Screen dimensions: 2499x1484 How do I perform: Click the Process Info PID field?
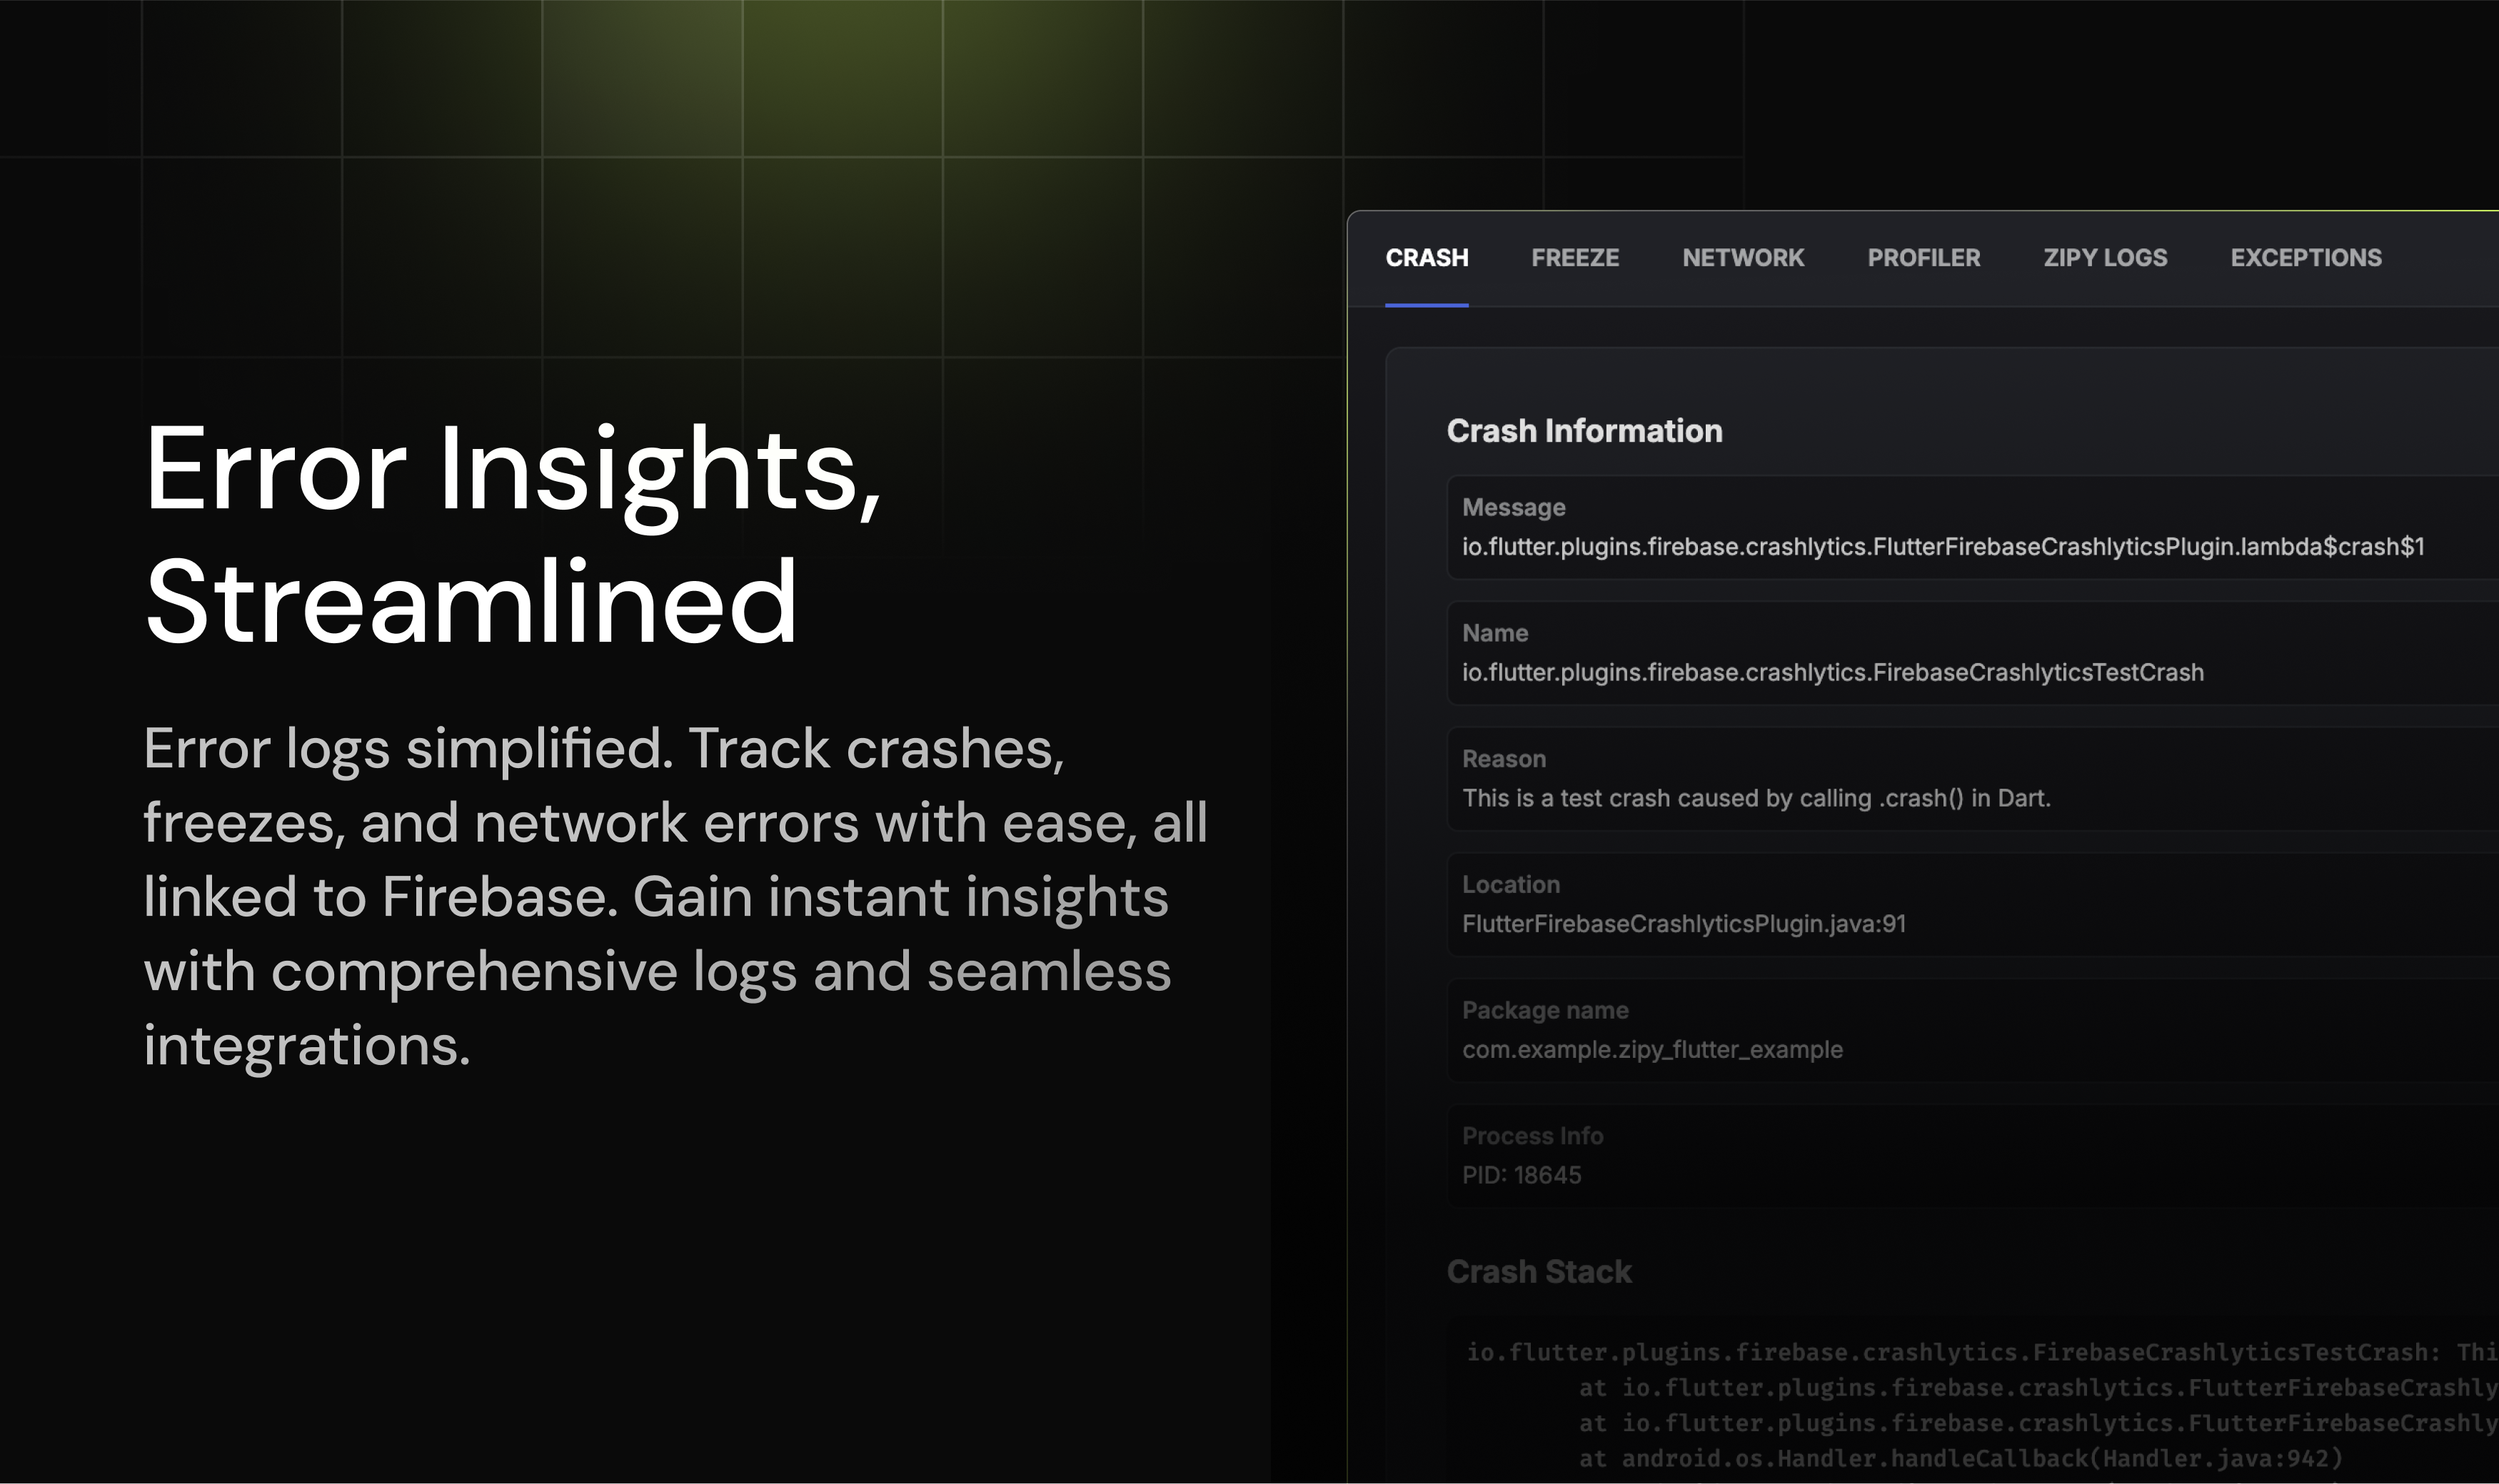pyautogui.click(x=1521, y=1175)
